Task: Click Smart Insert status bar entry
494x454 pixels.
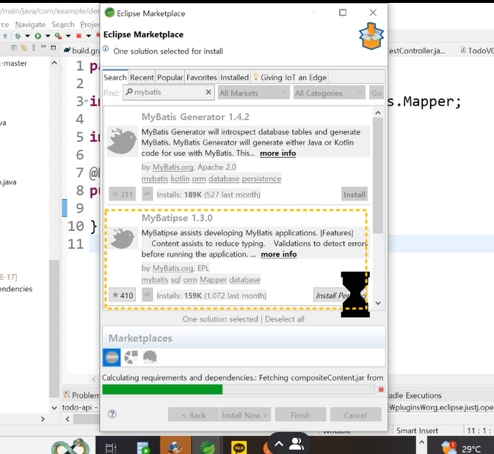Action: click(417, 430)
